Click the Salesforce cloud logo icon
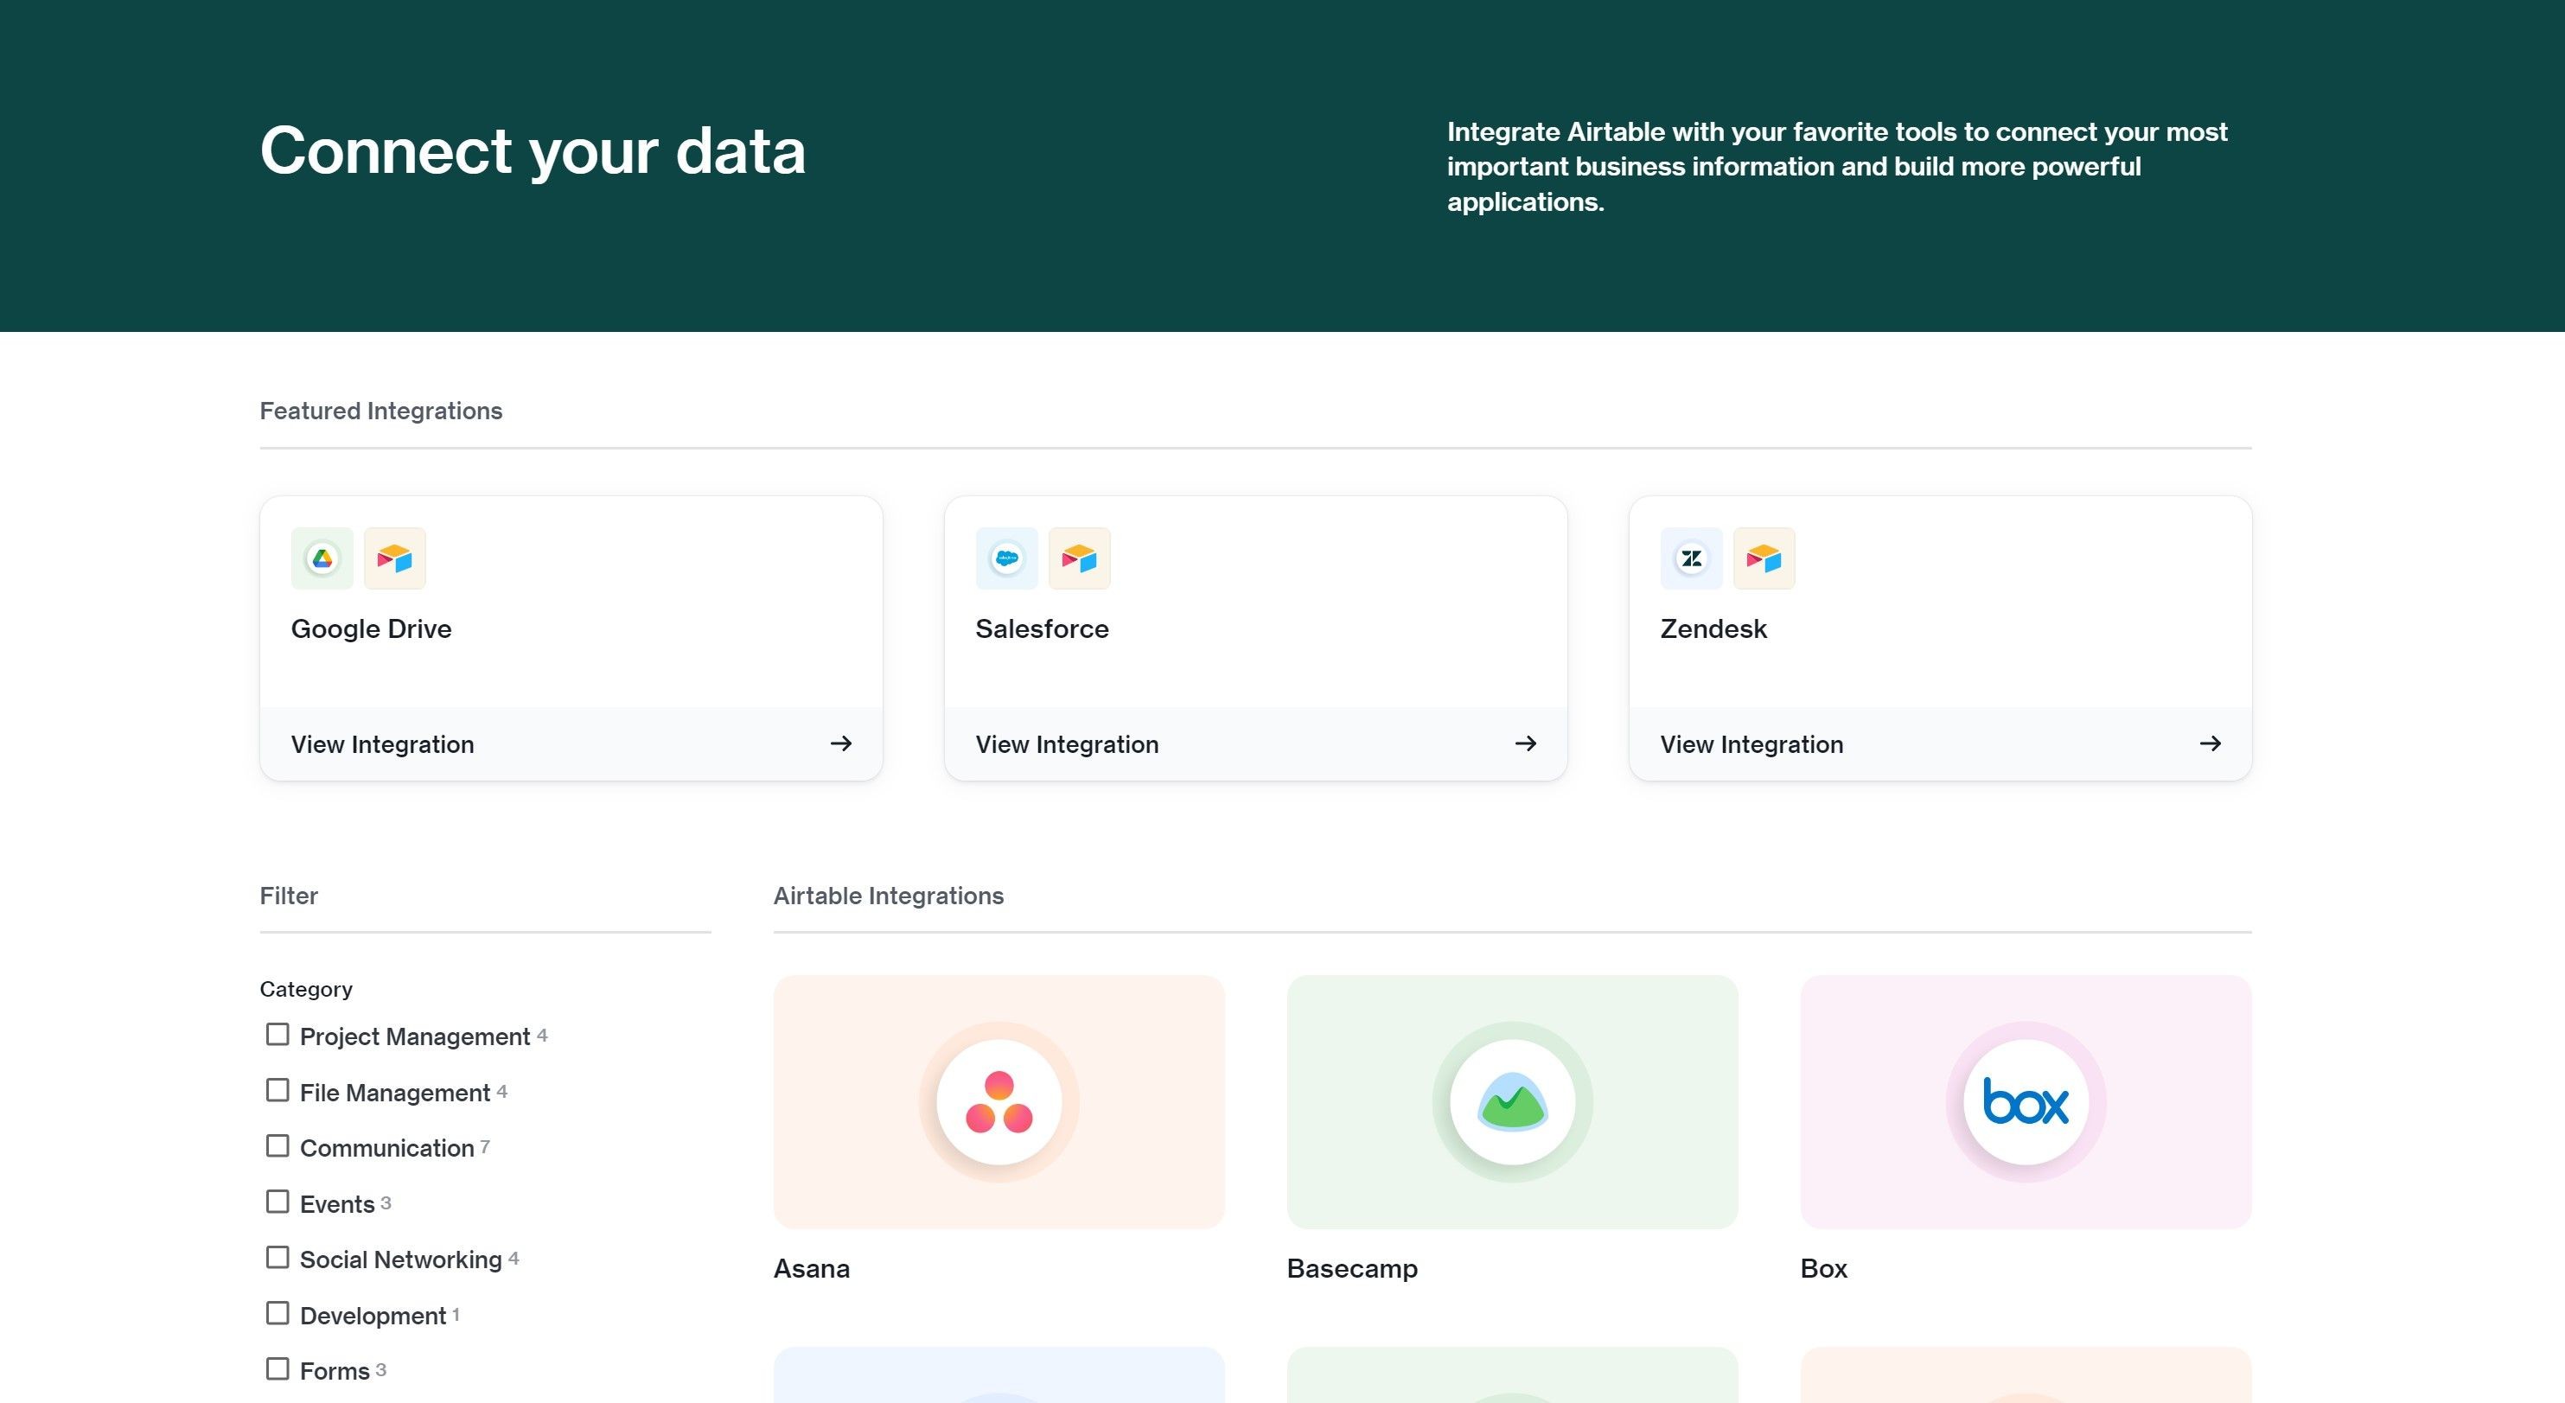 click(x=1006, y=558)
